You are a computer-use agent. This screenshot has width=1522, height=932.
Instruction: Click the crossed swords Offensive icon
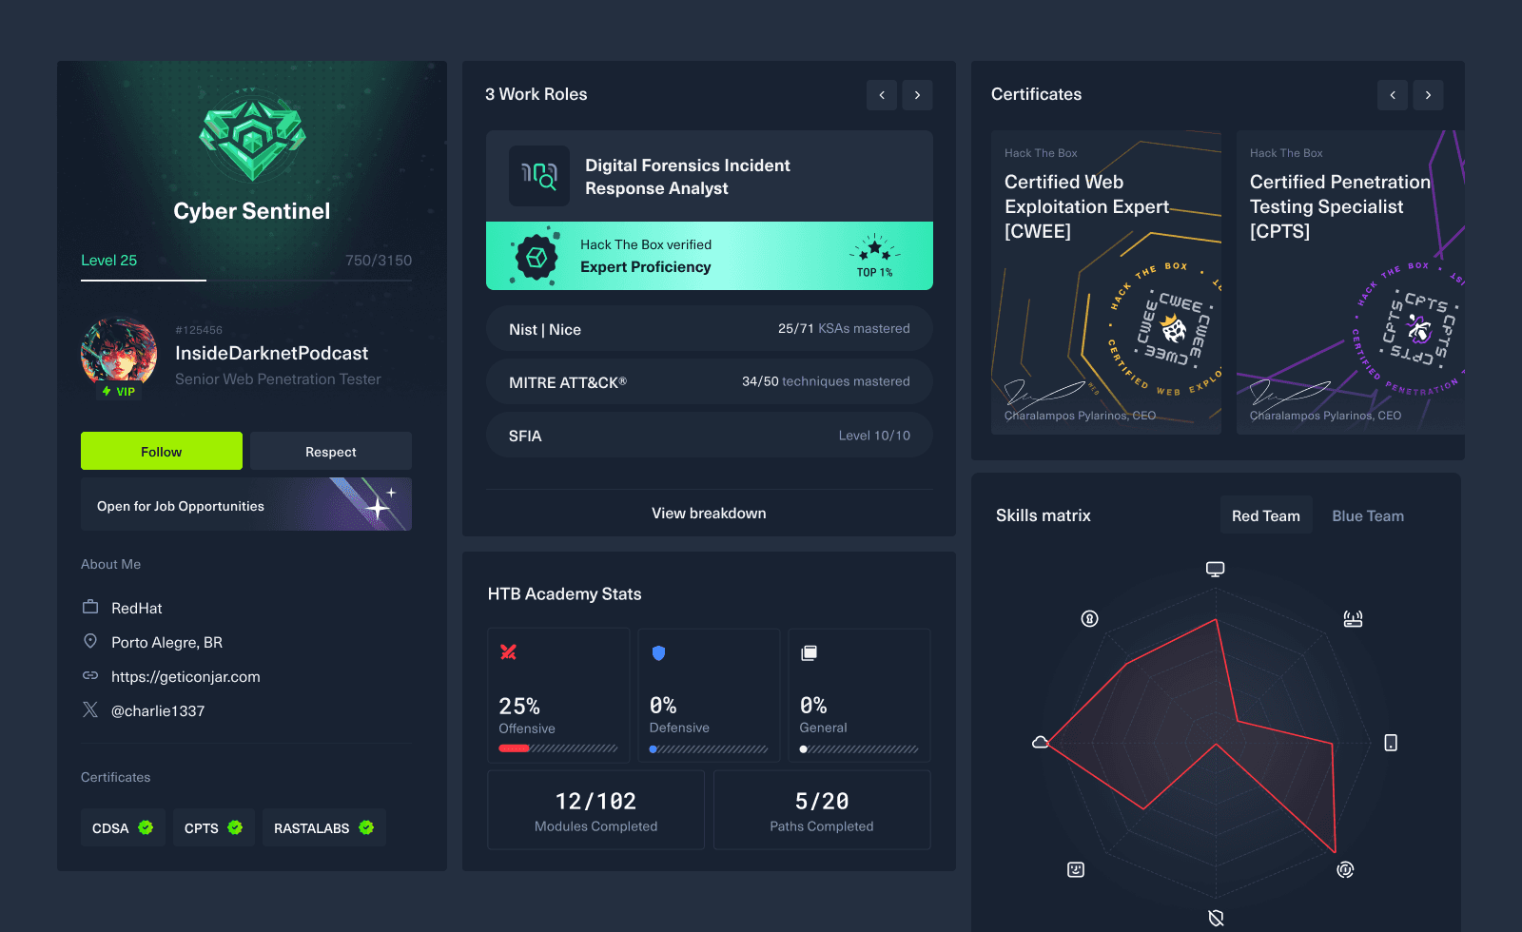[x=508, y=651]
